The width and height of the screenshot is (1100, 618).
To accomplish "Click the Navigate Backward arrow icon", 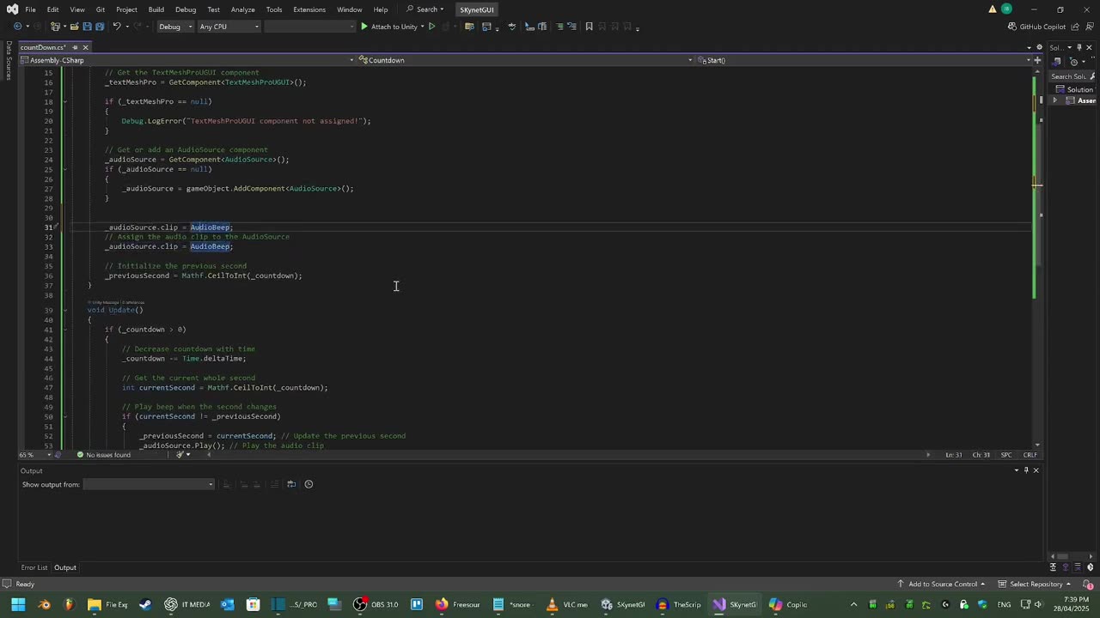I will pos(17,27).
